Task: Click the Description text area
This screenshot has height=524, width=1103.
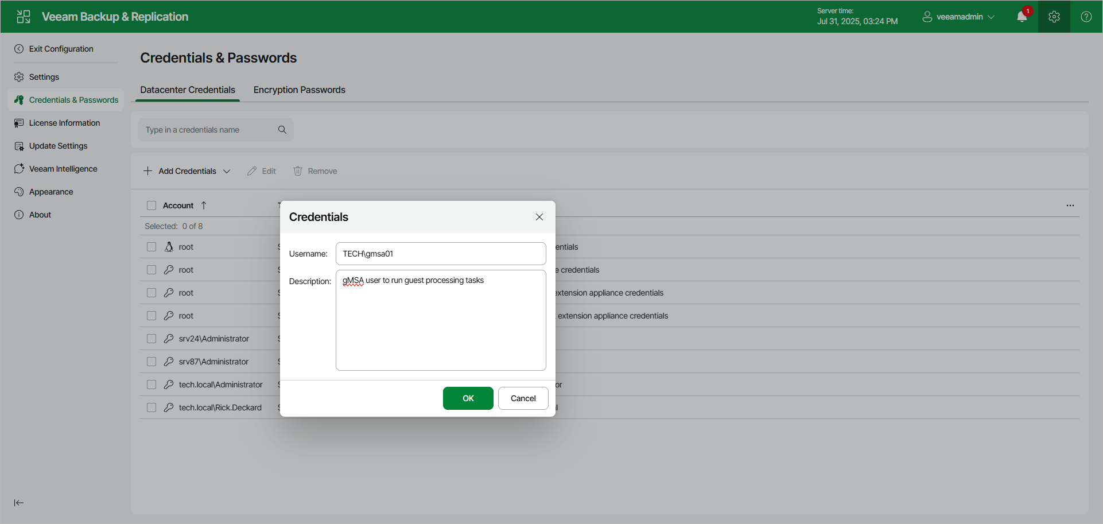Action: click(x=441, y=320)
